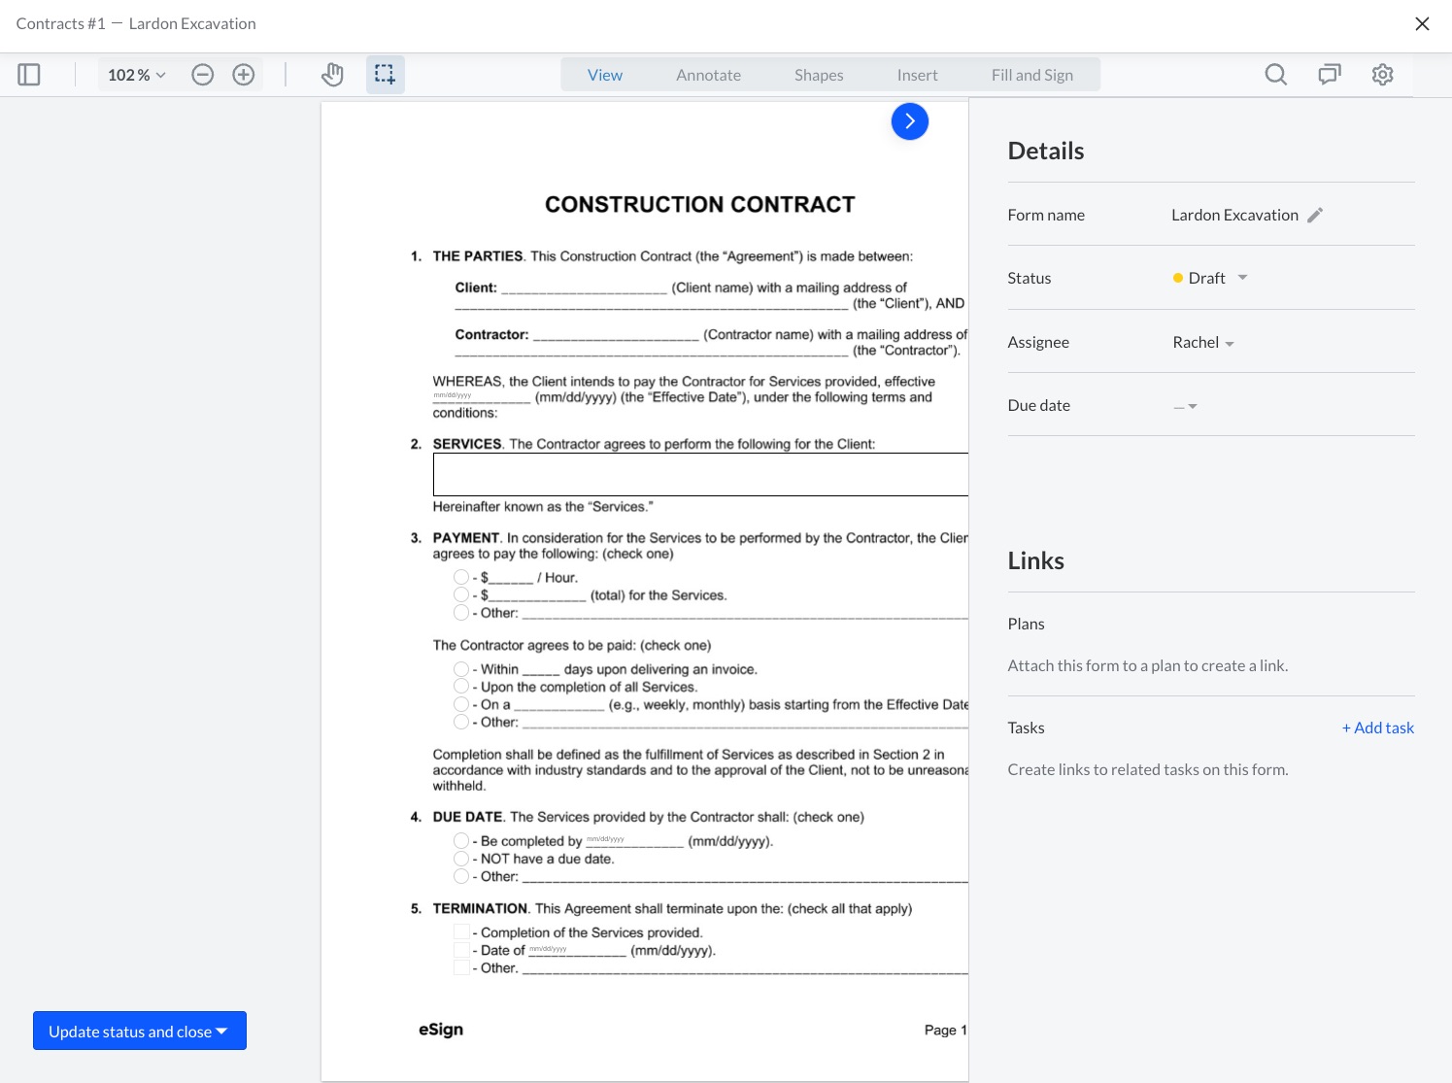This screenshot has width=1452, height=1083.
Task: Expand Update status and close arrow
Action: click(x=221, y=1031)
